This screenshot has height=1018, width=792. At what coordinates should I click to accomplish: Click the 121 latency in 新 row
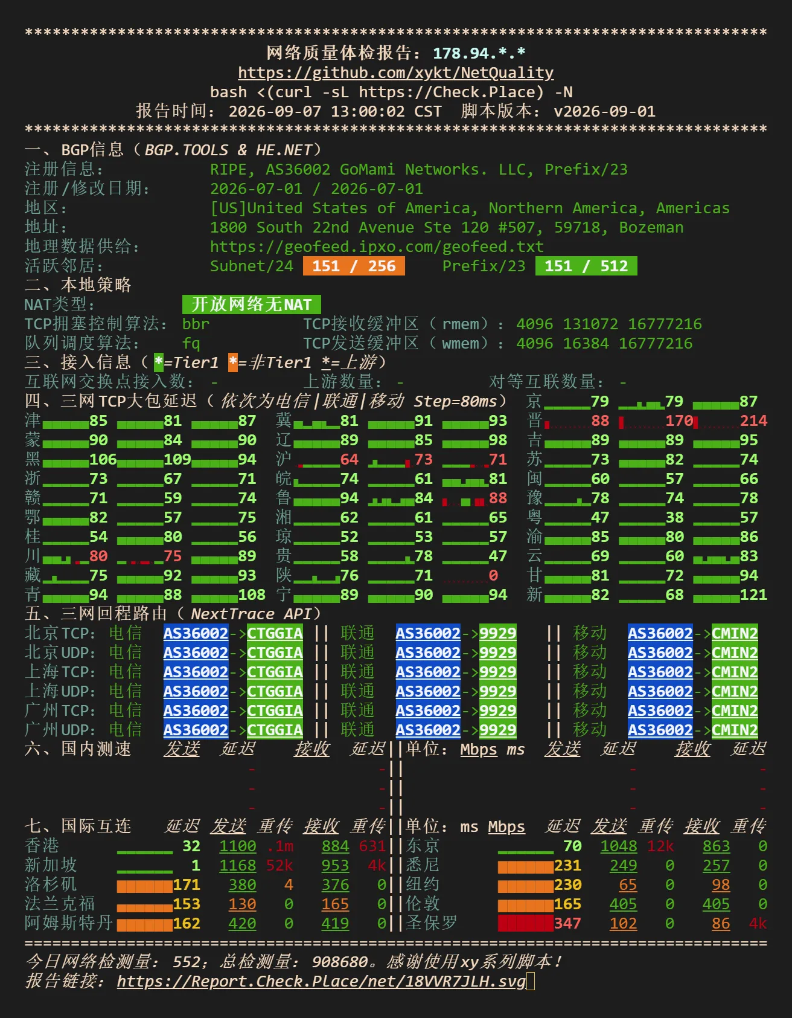[x=753, y=594]
